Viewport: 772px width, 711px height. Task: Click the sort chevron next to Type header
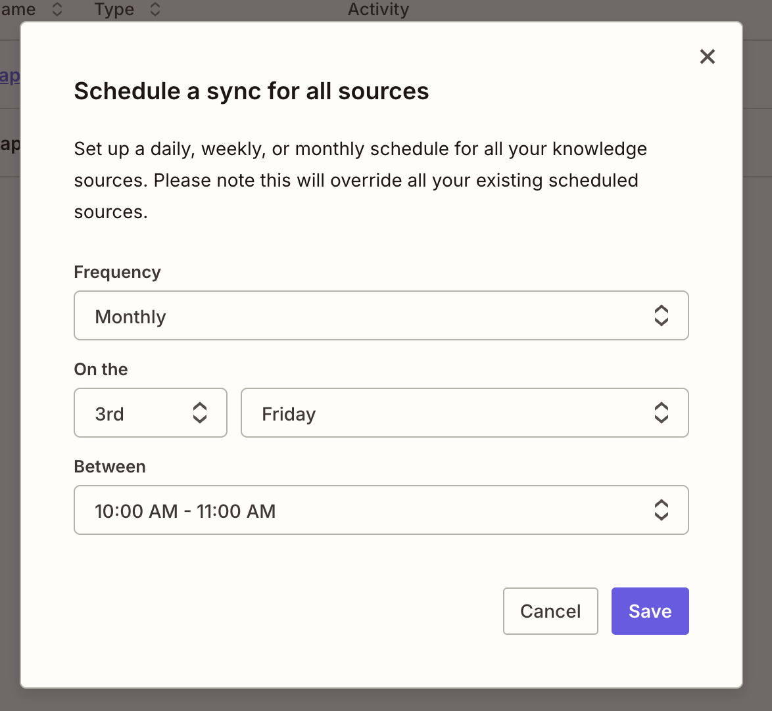point(156,9)
